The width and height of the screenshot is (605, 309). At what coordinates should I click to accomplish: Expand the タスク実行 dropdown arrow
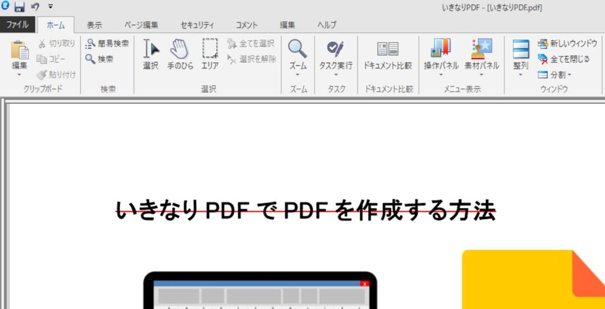coord(336,75)
